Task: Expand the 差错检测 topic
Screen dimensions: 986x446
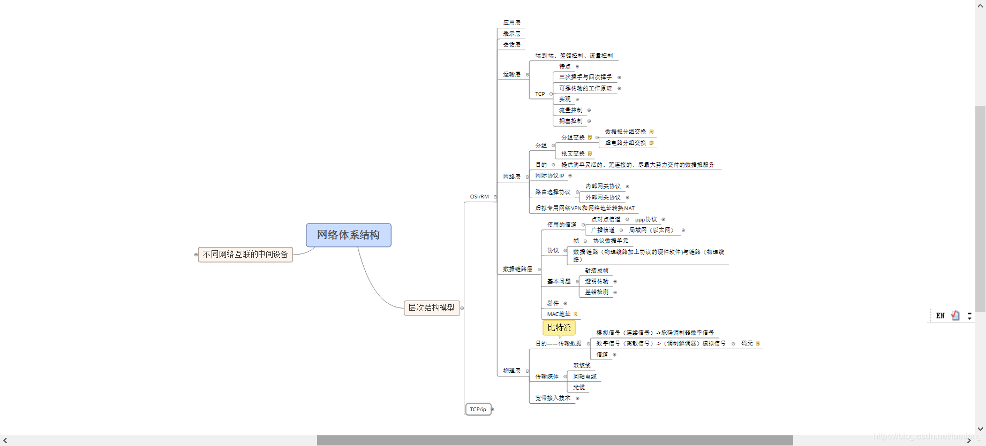Action: click(x=615, y=292)
